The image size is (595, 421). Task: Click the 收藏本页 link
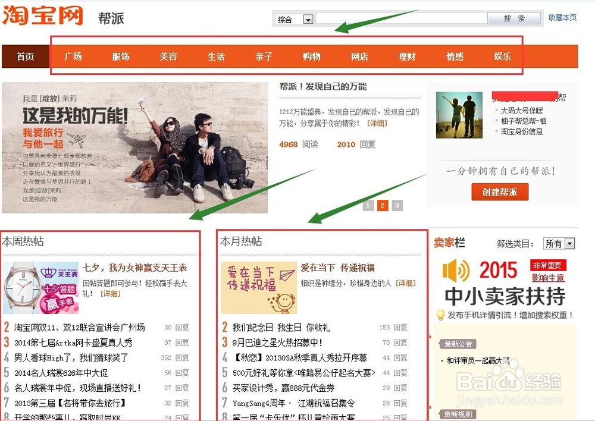point(562,17)
